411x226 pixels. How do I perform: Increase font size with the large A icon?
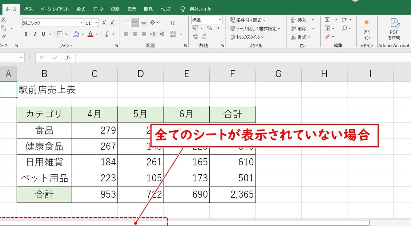tap(104, 23)
